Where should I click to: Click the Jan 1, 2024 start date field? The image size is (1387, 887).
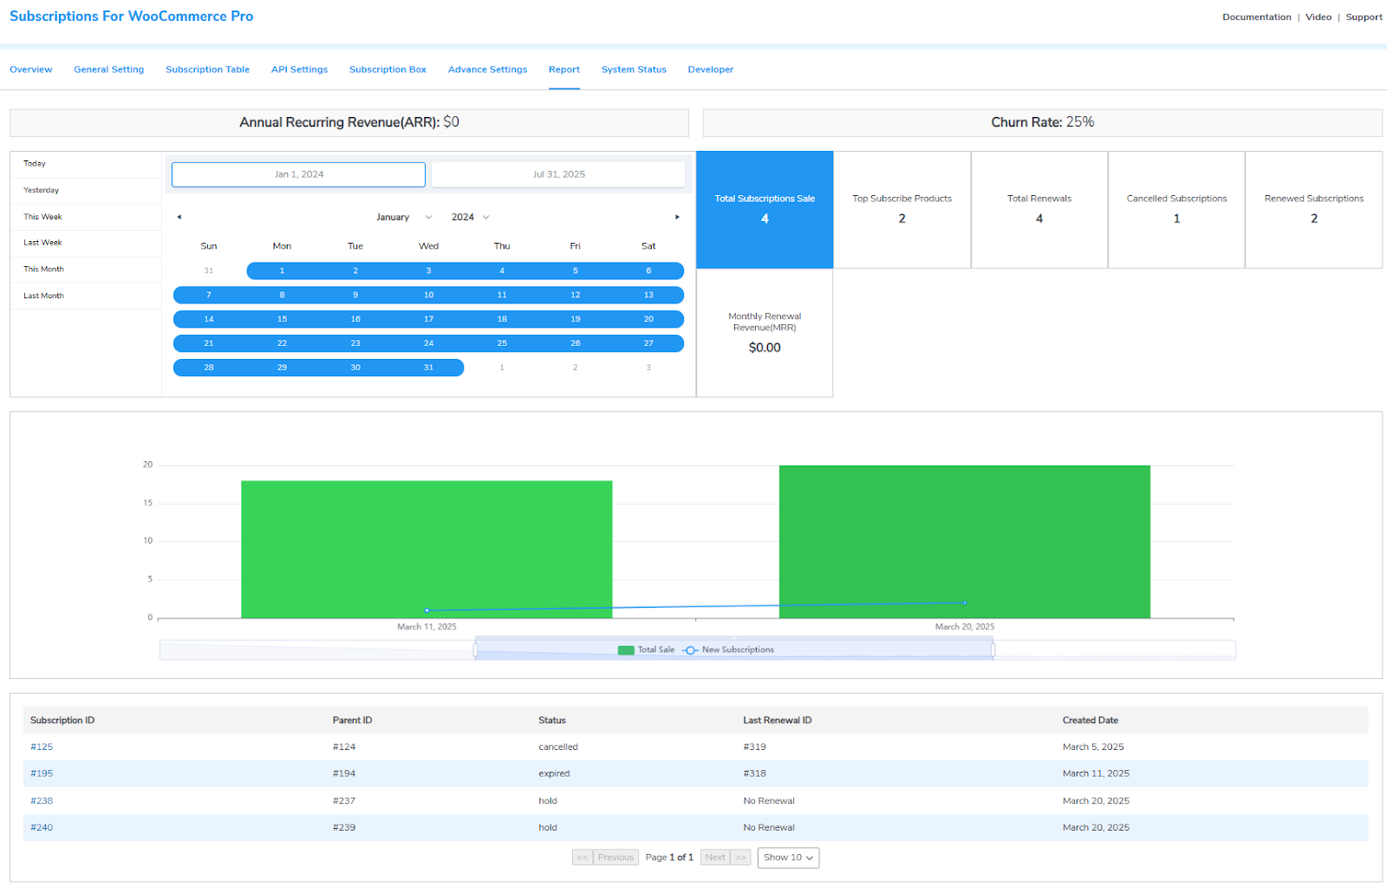[298, 173]
